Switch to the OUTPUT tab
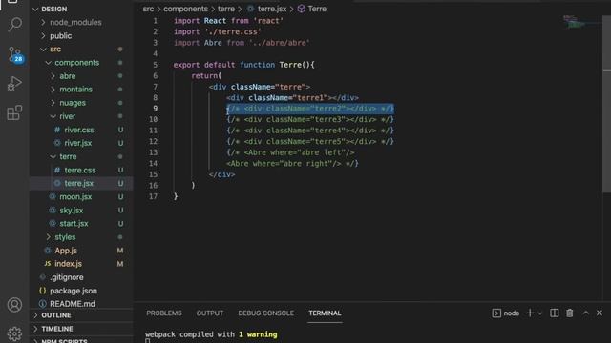The image size is (611, 343). coord(210,313)
